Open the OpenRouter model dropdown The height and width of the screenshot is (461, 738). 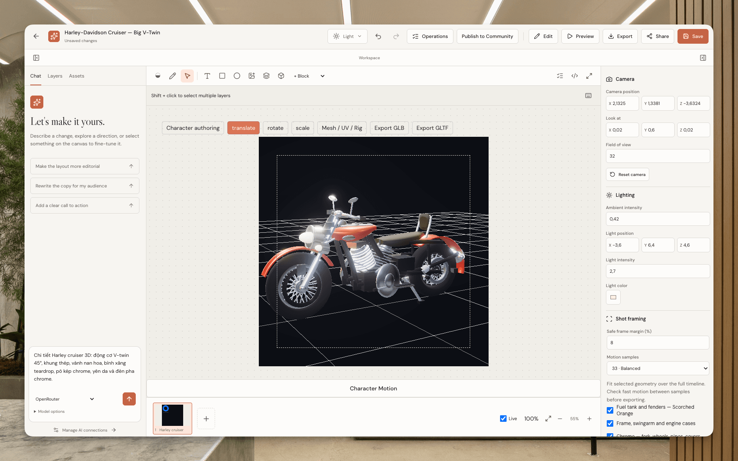pyautogui.click(x=65, y=399)
